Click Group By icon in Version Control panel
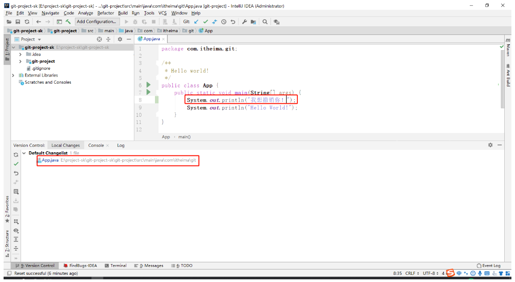The height and width of the screenshot is (282, 515). 16,222
